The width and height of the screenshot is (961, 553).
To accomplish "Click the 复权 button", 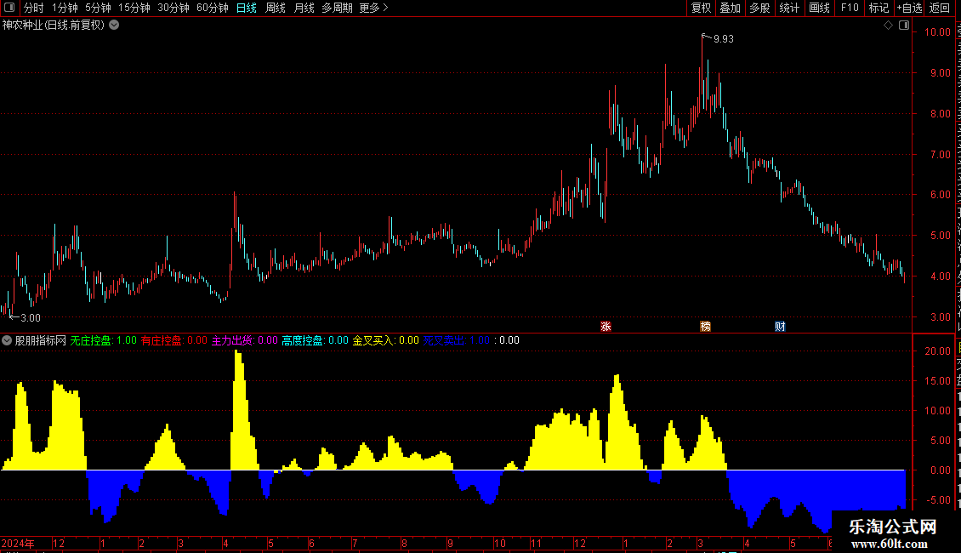I will pyautogui.click(x=701, y=8).
